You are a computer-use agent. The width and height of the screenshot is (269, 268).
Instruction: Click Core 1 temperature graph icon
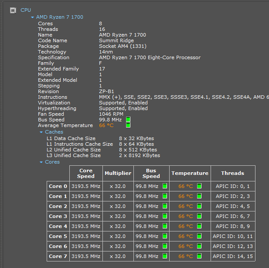pyautogui.click(x=199, y=196)
